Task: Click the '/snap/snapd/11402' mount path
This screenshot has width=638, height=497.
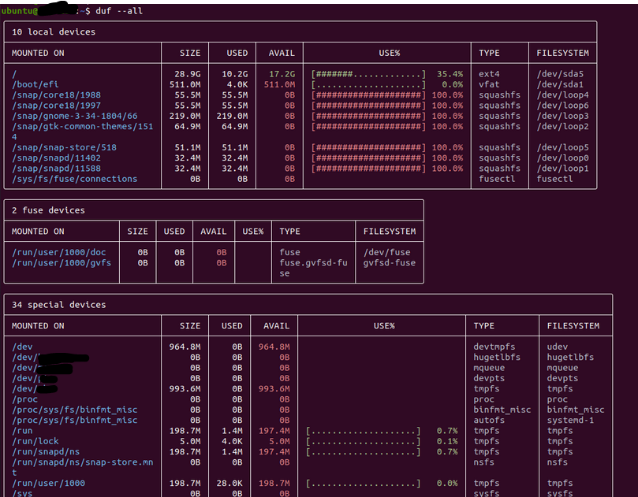Action: point(56,158)
